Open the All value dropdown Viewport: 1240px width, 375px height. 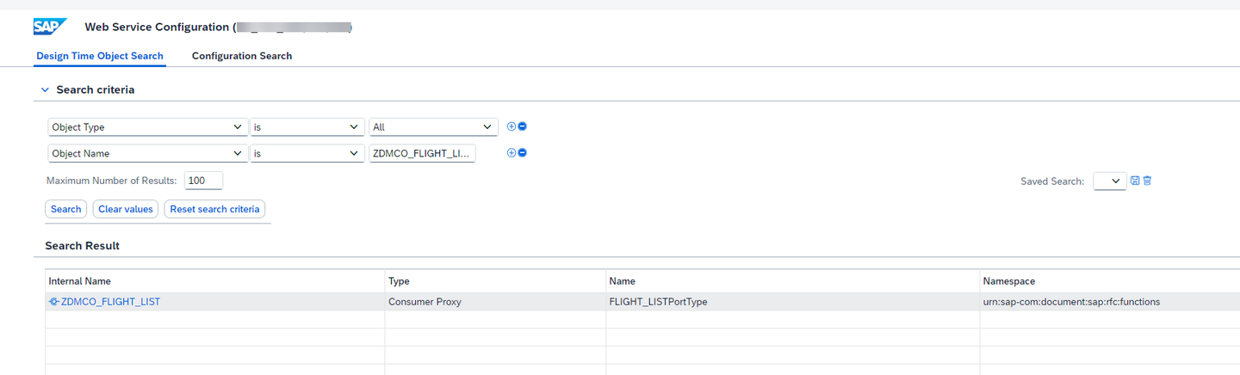click(433, 127)
